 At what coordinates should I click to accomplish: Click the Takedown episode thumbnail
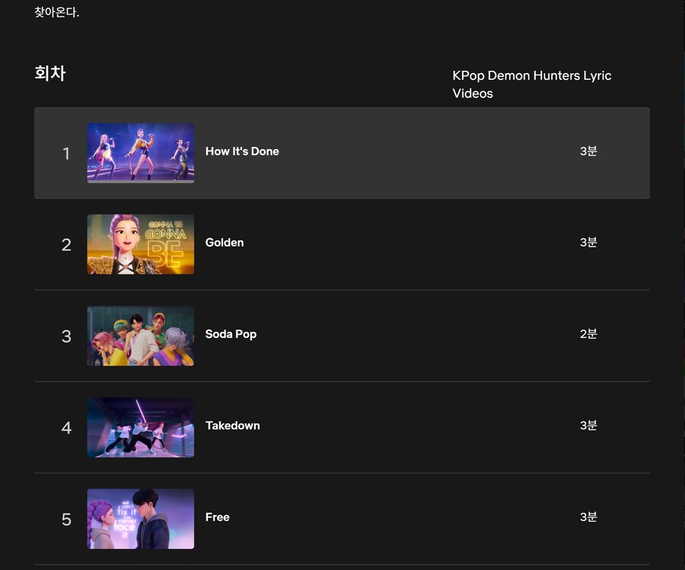click(140, 427)
